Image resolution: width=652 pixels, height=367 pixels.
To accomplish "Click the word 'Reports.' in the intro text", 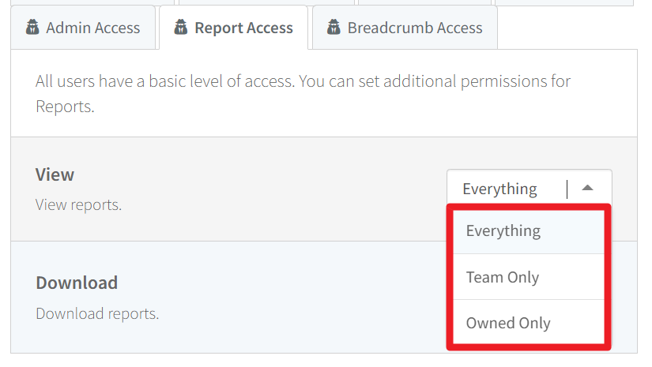I will pos(65,107).
